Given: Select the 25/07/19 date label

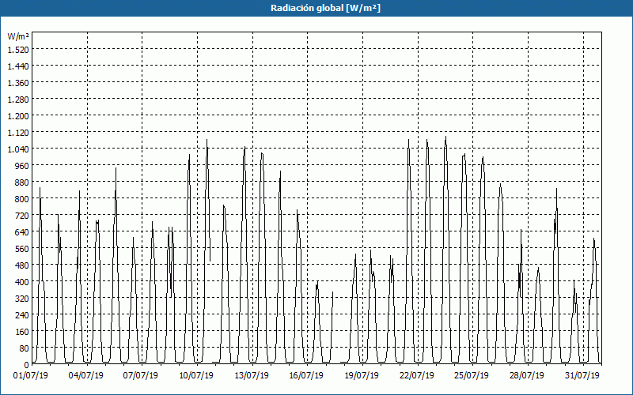Looking at the screenshot, I should [x=472, y=376].
